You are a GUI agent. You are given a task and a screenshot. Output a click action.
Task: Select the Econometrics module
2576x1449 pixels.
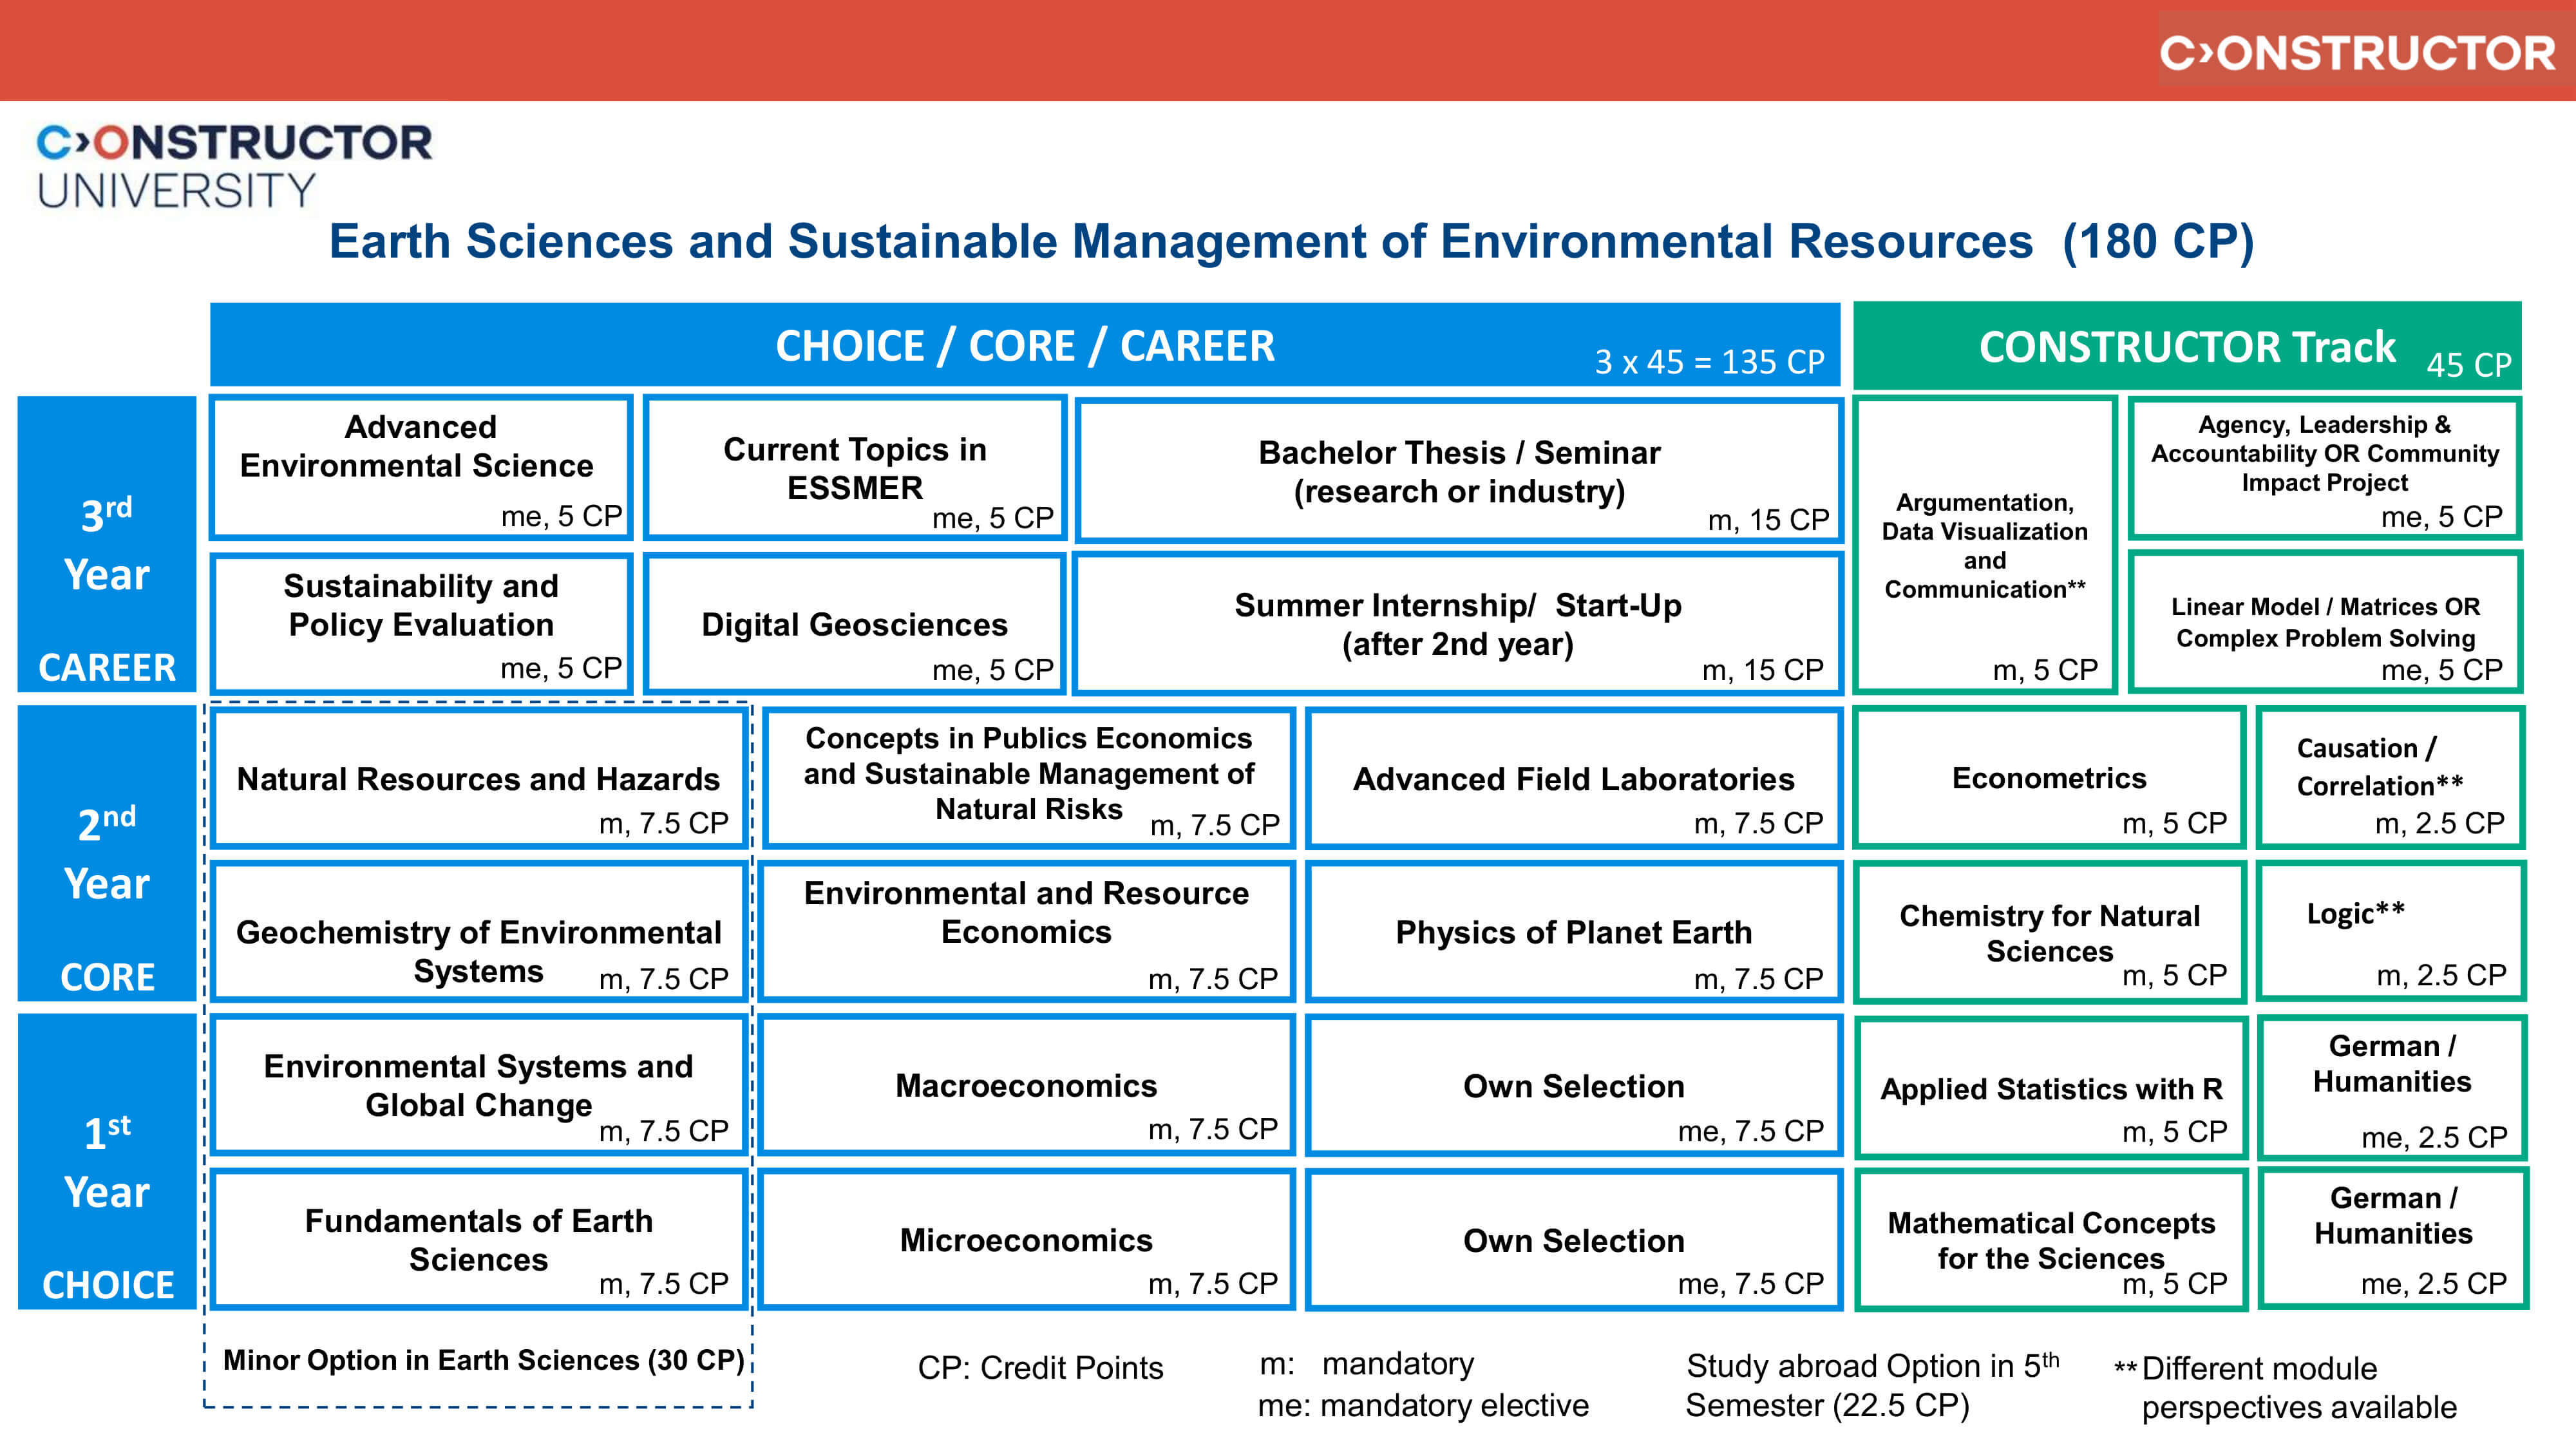click(x=2048, y=778)
